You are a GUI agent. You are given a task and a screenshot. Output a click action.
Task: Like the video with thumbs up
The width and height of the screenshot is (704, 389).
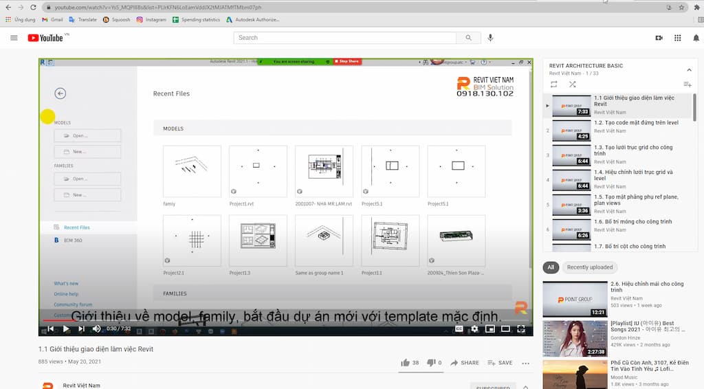(405, 362)
